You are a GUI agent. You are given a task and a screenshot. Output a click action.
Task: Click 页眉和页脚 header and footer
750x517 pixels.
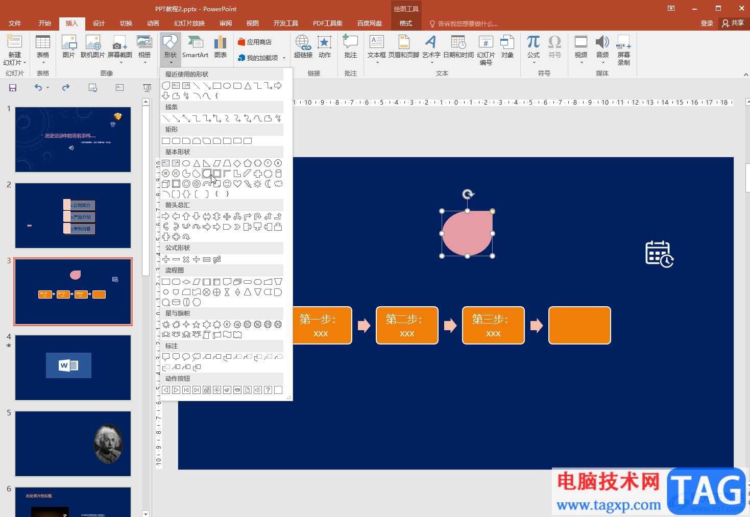coord(404,47)
